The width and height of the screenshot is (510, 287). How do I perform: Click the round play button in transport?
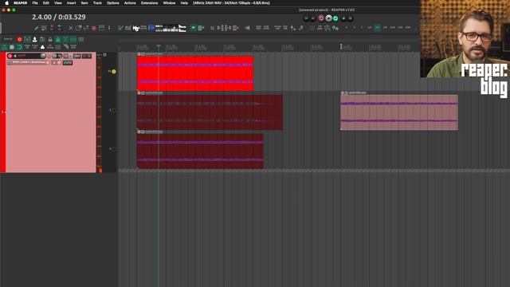328,18
